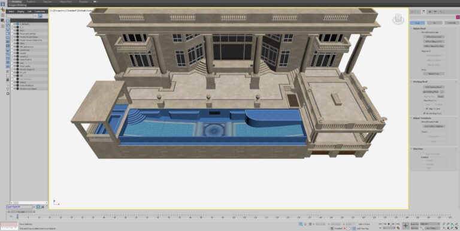
Task: Hide the WALLS layer with its eye icon
Action: [14, 82]
